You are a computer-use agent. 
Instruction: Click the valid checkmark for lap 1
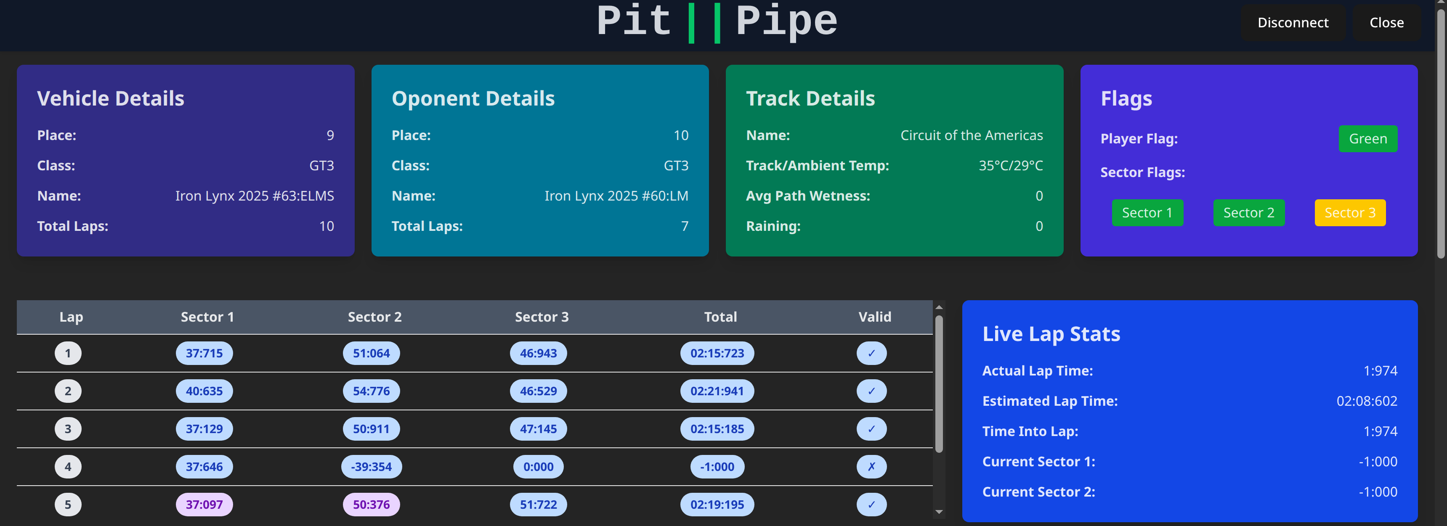pos(871,353)
